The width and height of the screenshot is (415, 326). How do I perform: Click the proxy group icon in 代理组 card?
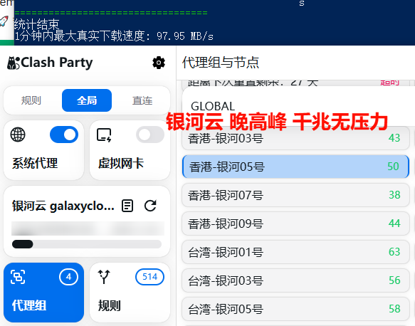click(18, 277)
